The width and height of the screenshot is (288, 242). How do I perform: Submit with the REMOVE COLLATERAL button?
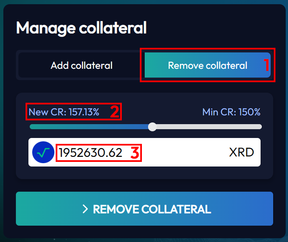coord(144,209)
